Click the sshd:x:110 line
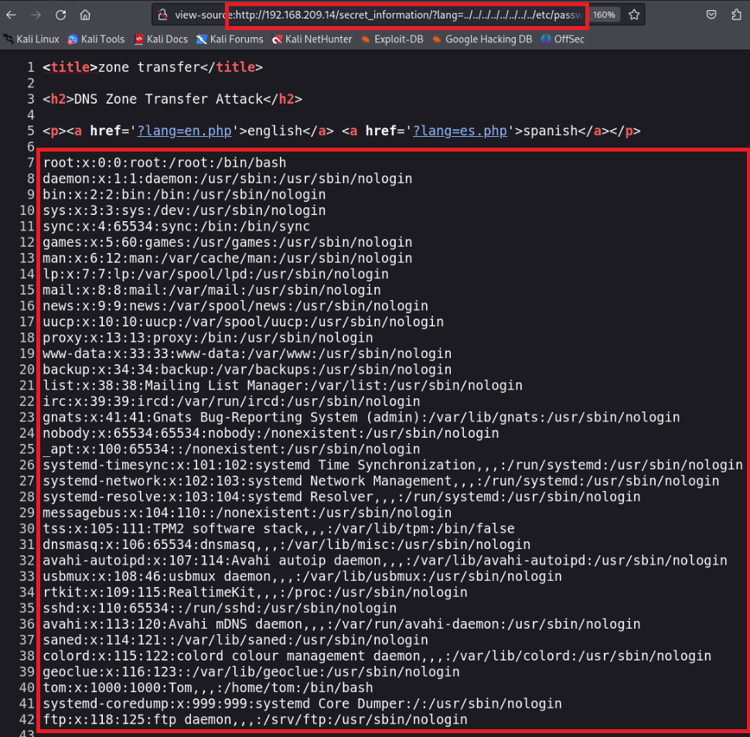This screenshot has height=737, width=750. [220, 608]
